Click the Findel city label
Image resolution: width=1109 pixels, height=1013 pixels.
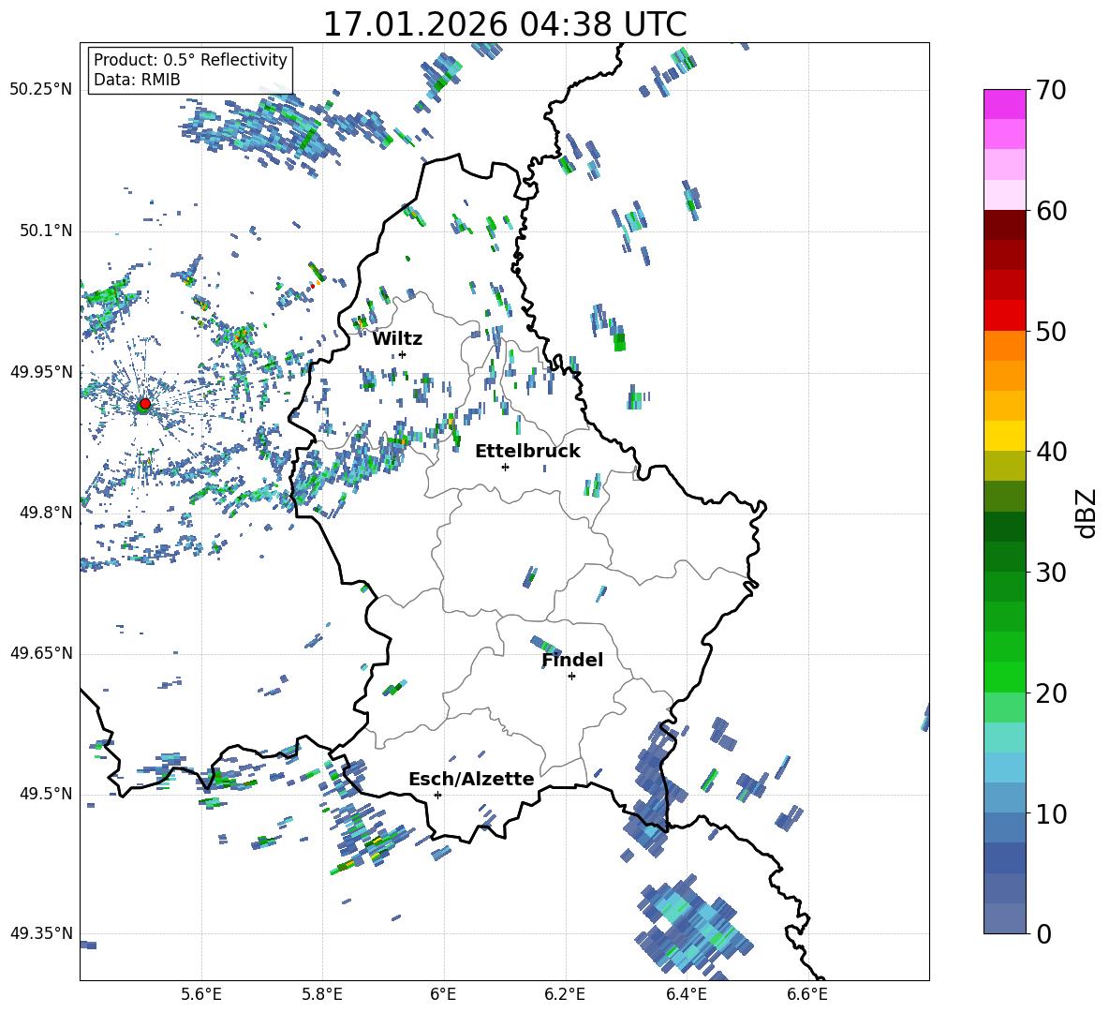point(572,660)
